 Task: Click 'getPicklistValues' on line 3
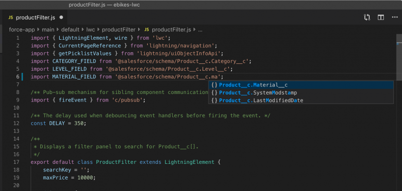coord(85,53)
